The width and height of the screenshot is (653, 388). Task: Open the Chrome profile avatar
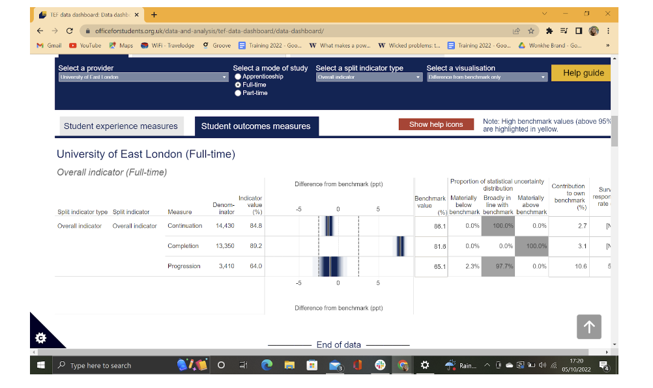click(594, 31)
